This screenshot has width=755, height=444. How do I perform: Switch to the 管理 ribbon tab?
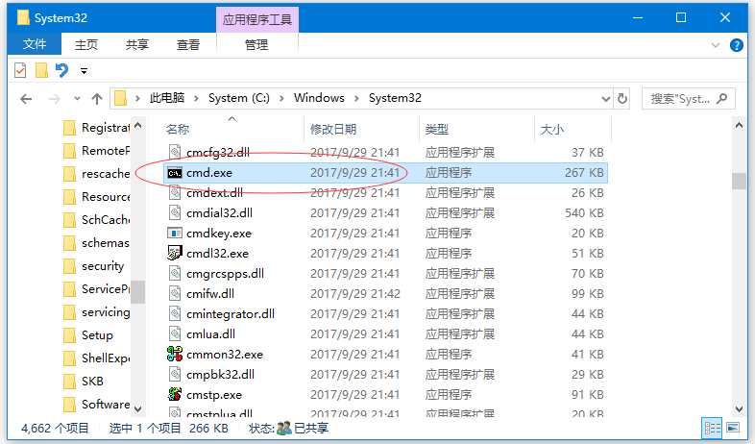tap(256, 45)
